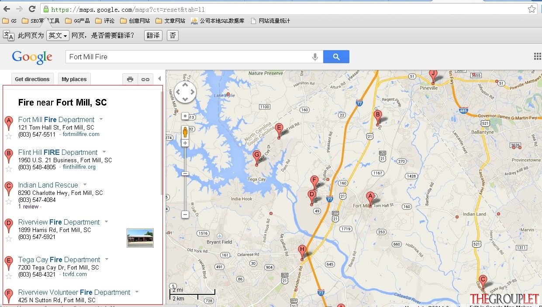Go back with the browser back arrow
542x307 pixels.
[x=7, y=9]
